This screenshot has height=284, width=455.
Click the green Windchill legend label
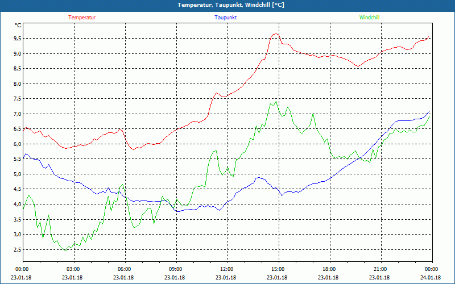(369, 18)
